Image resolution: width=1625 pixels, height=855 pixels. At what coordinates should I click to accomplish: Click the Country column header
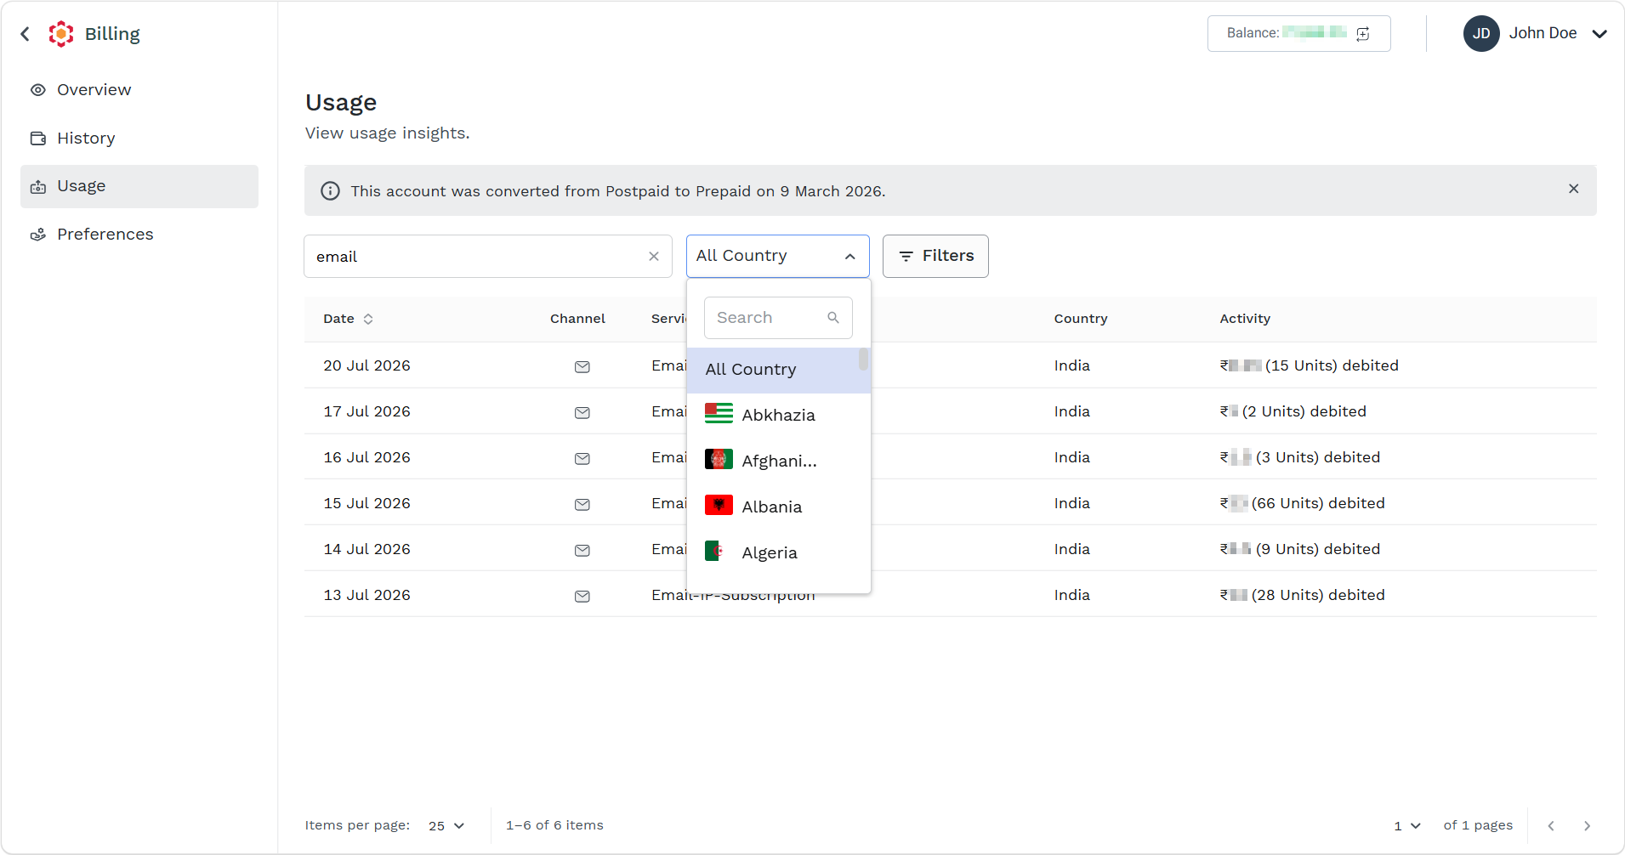tap(1081, 319)
